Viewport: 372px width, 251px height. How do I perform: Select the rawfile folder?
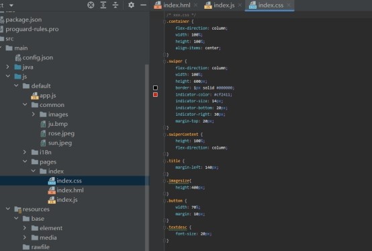click(40, 247)
